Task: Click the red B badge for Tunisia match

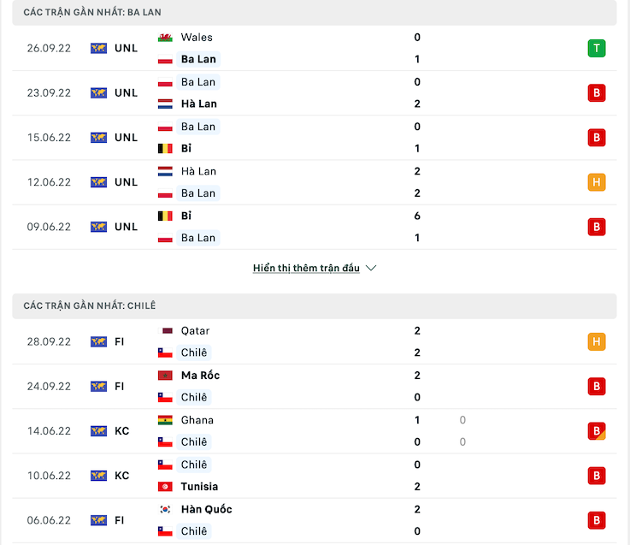Action: point(597,476)
